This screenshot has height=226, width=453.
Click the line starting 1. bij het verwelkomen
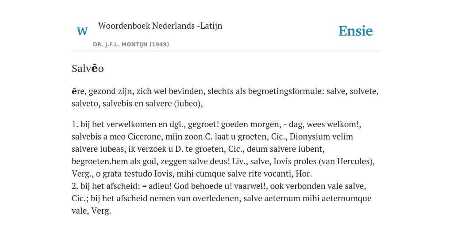pos(217,124)
